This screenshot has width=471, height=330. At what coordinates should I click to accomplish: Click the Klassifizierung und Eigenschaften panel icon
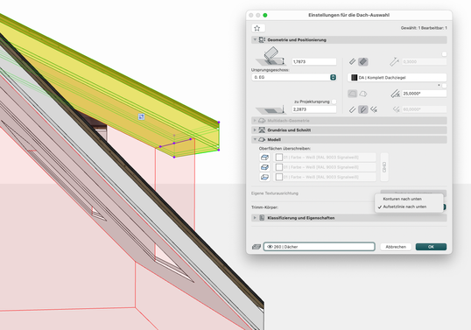click(x=262, y=218)
